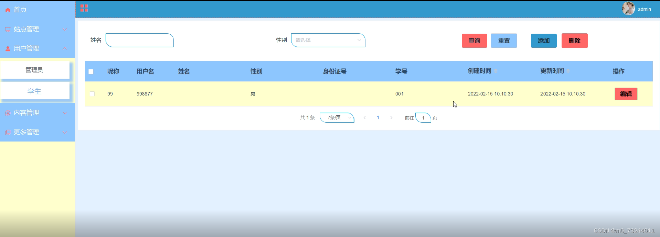Open the 性别 请选择 dropdown
The image size is (660, 237).
click(328, 40)
